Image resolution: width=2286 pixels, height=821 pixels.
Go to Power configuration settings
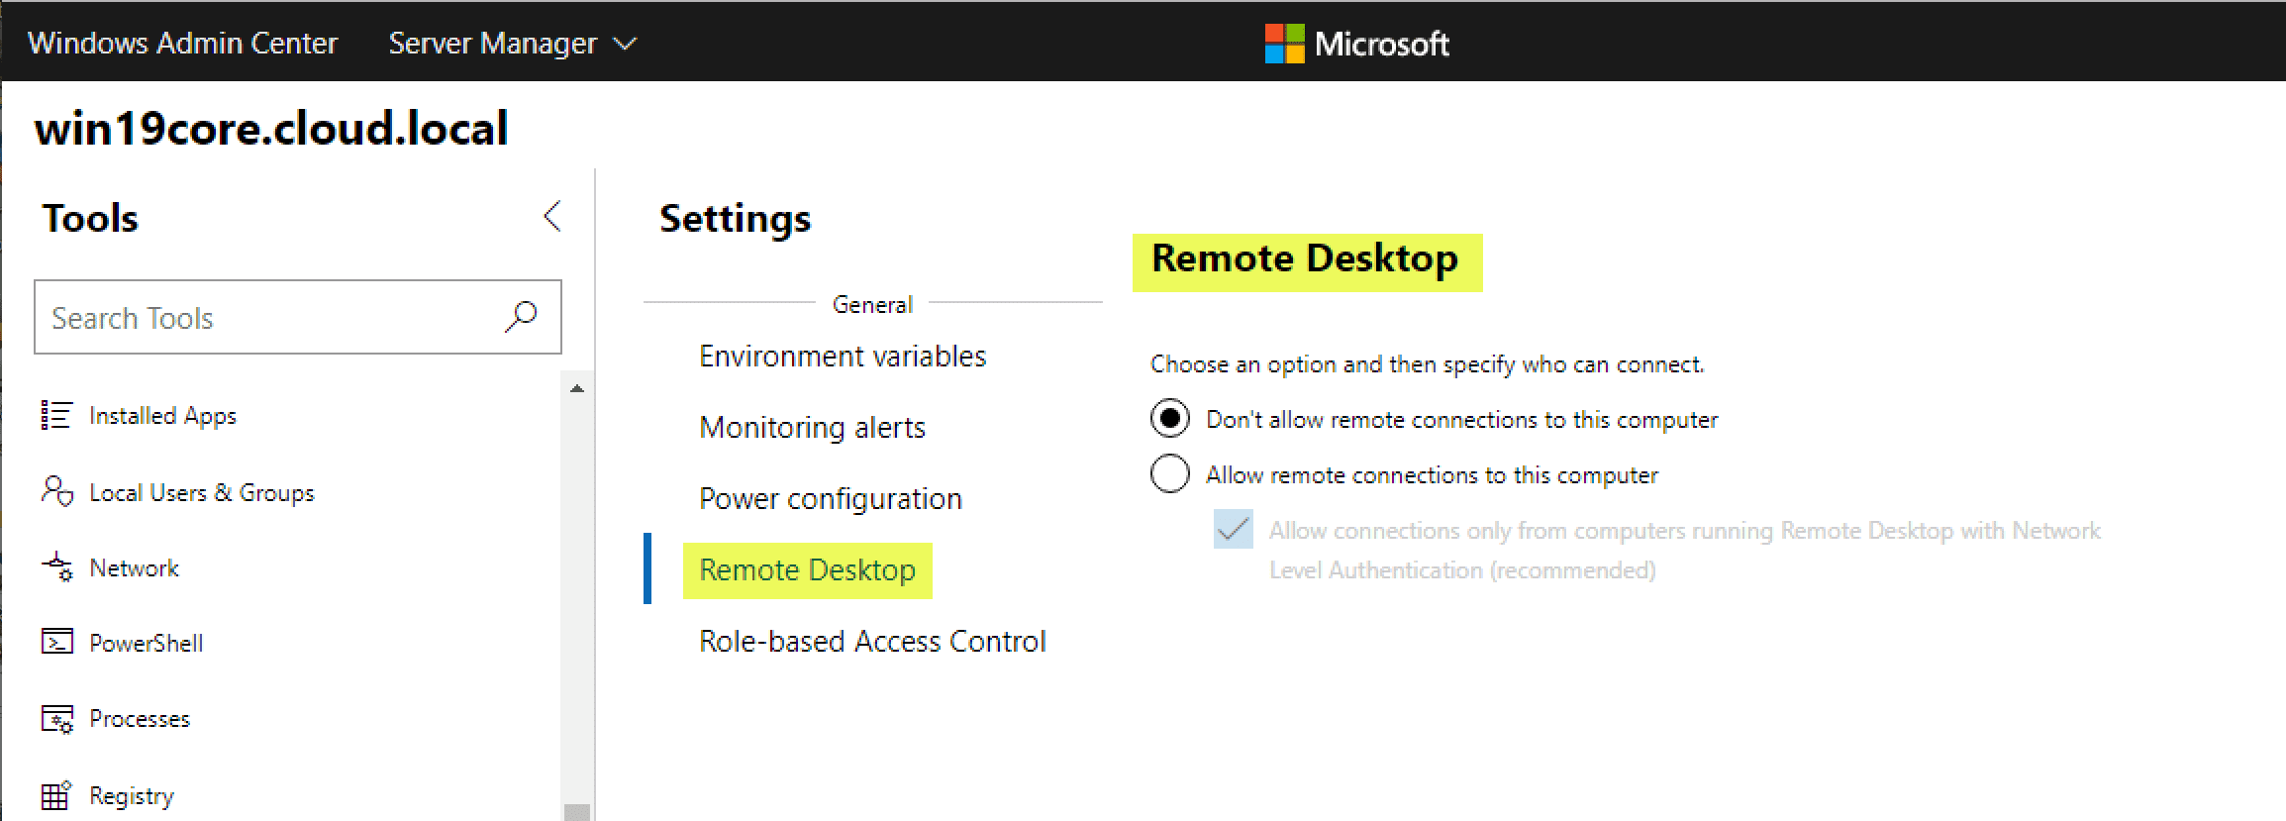coord(830,499)
